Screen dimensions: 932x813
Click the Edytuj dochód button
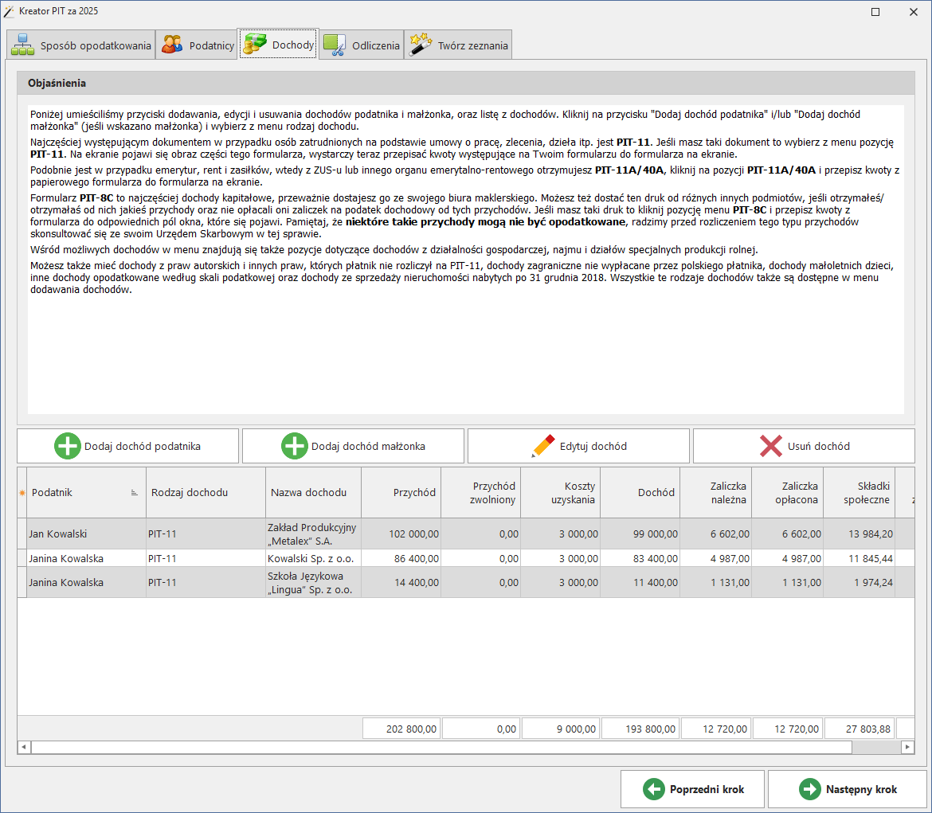point(578,446)
